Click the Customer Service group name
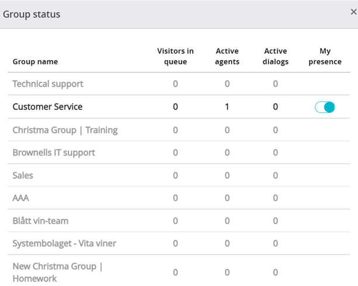 point(47,107)
